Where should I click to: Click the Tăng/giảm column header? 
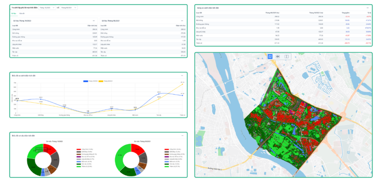pyautogui.click(x=345, y=12)
